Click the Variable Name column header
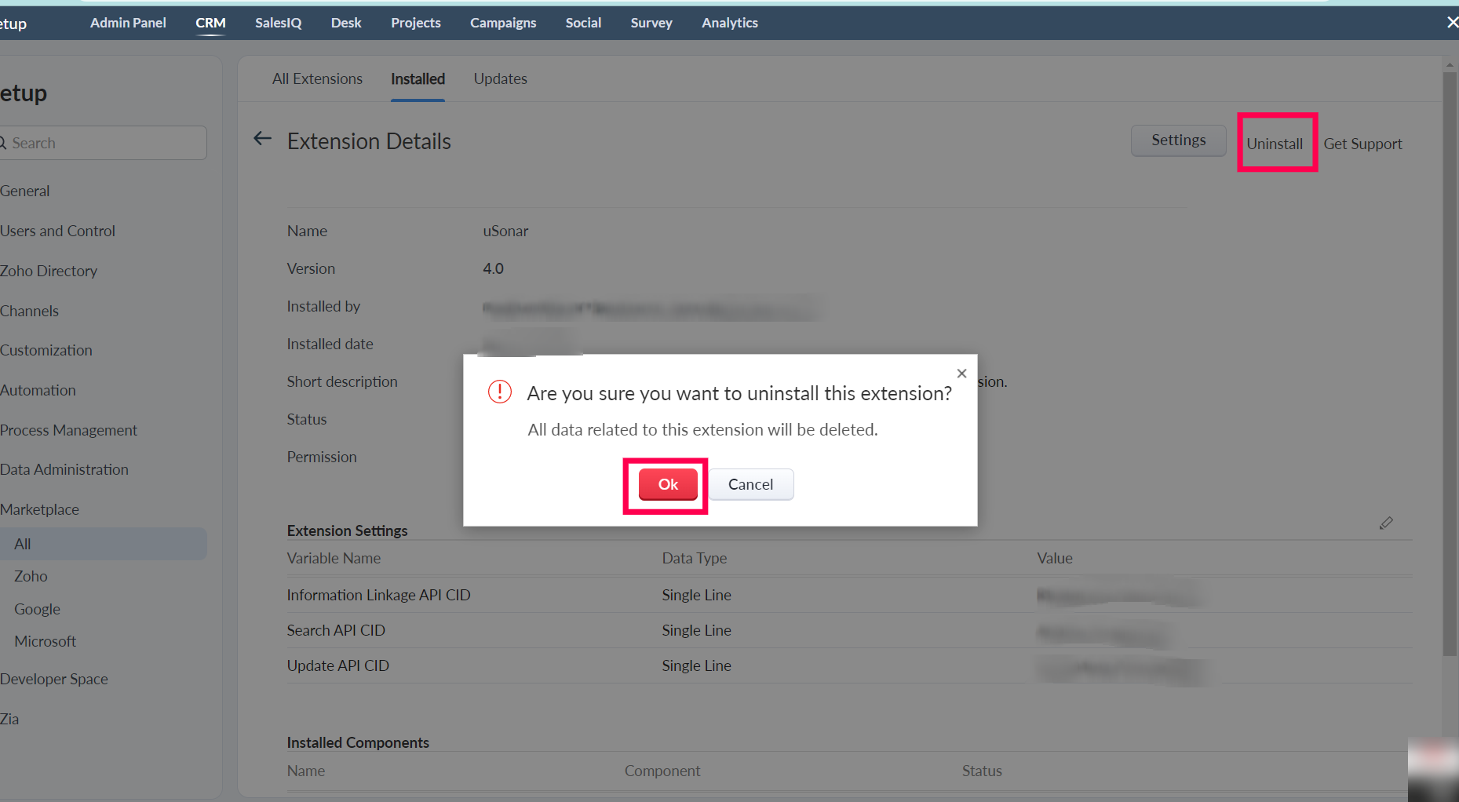This screenshot has height=802, width=1459. tap(334, 558)
